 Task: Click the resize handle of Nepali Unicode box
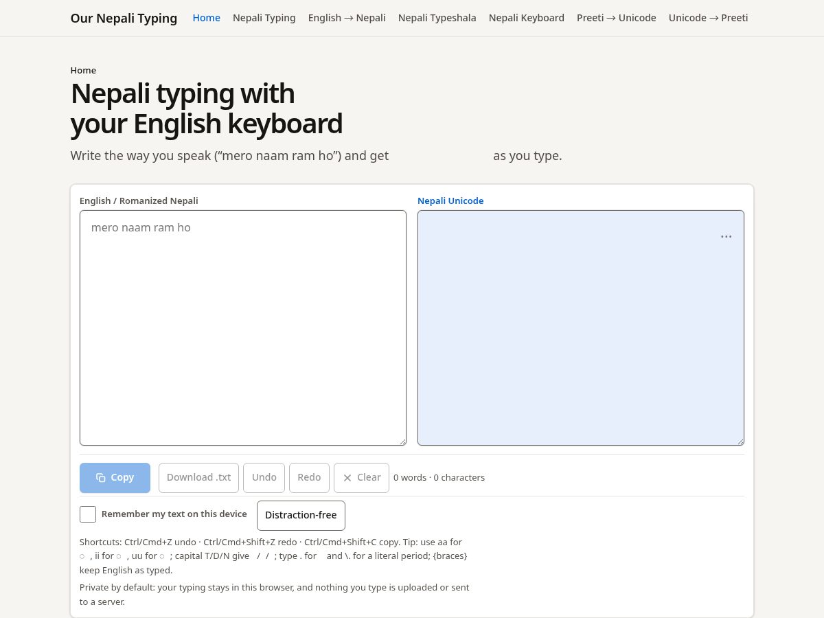pyautogui.click(x=740, y=442)
